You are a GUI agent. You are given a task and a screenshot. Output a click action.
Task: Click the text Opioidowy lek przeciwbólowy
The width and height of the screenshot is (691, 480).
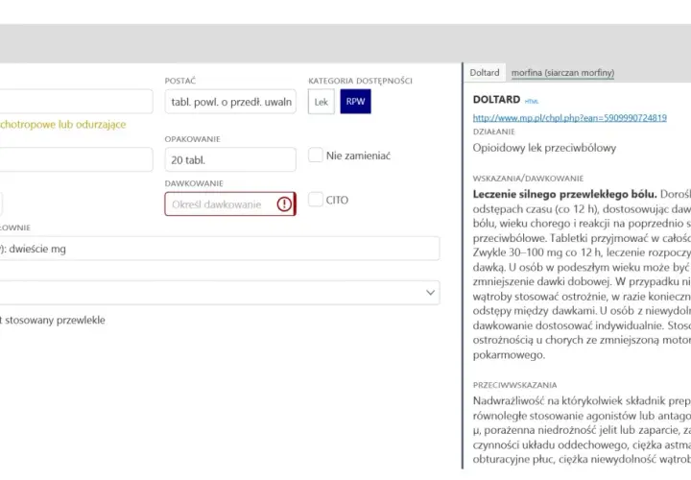point(544,148)
